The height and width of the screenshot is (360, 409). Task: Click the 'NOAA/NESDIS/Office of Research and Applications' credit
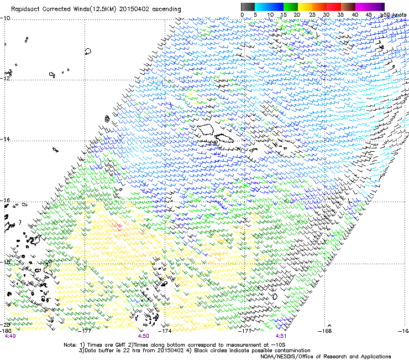tap(326, 357)
